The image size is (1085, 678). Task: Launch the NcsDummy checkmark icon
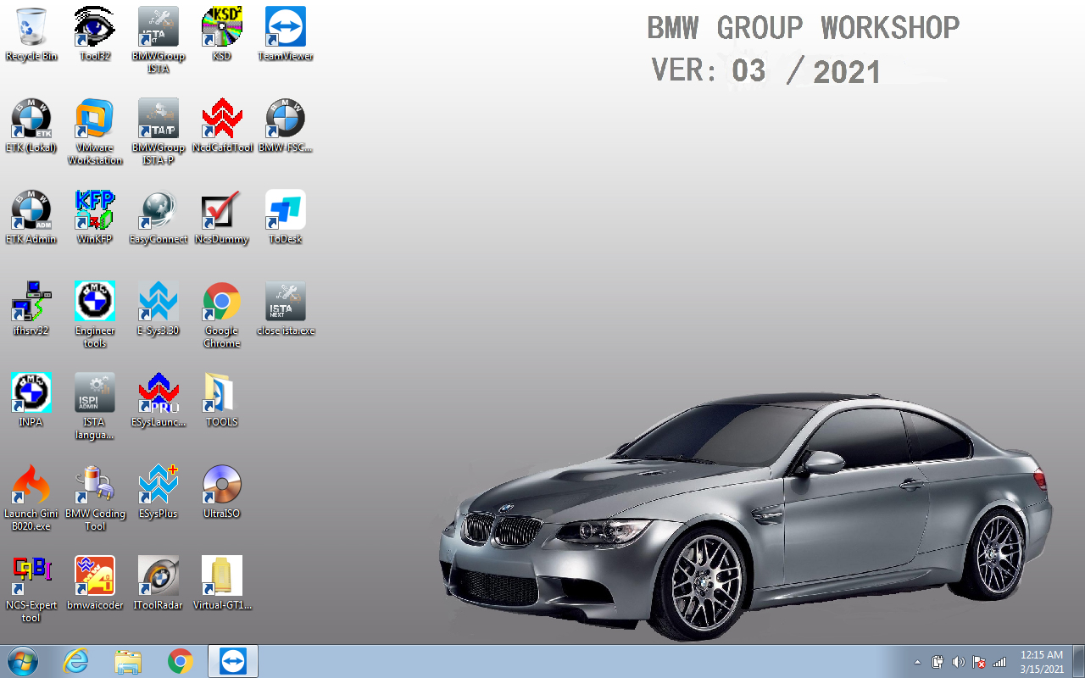(222, 217)
